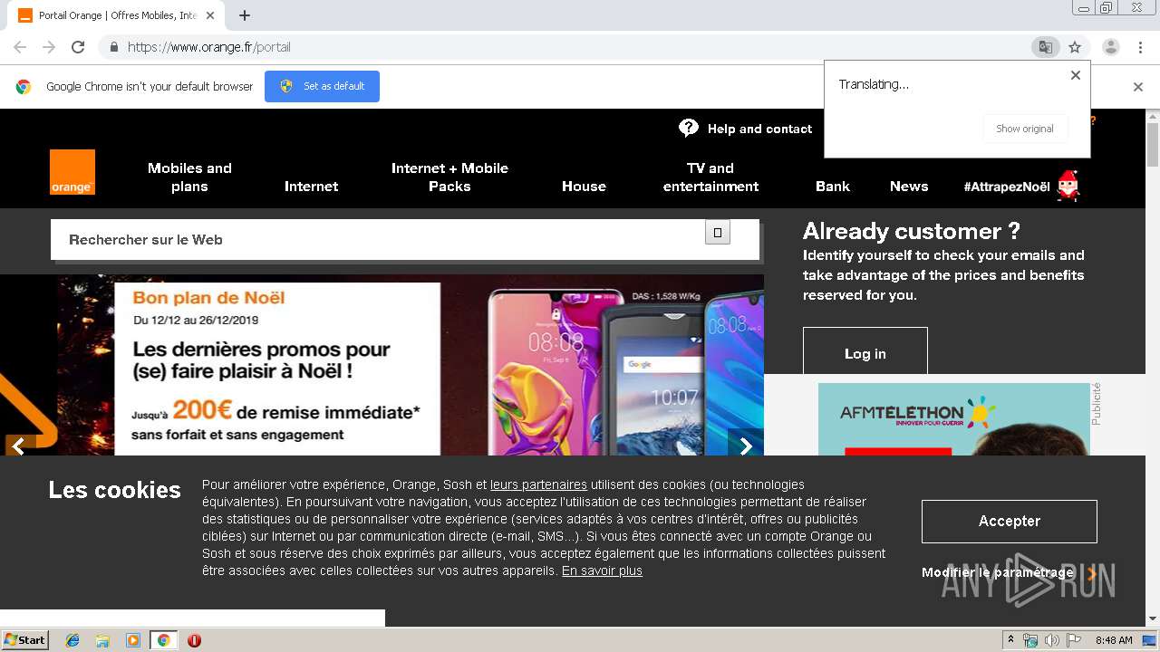Select the Portail Orange browser tab
The width and height of the screenshot is (1160, 652).
[116, 15]
